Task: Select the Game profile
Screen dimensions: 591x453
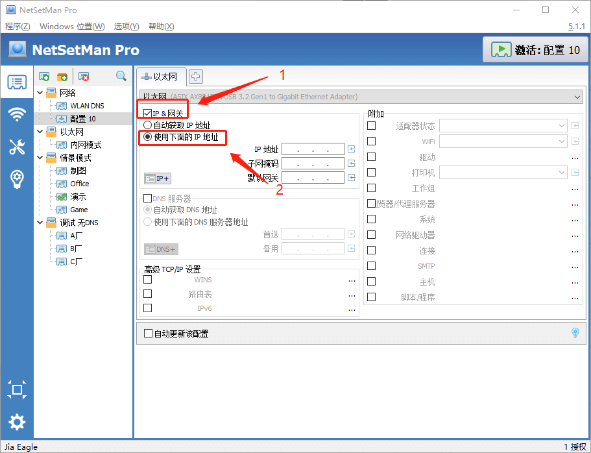Action: coord(78,210)
